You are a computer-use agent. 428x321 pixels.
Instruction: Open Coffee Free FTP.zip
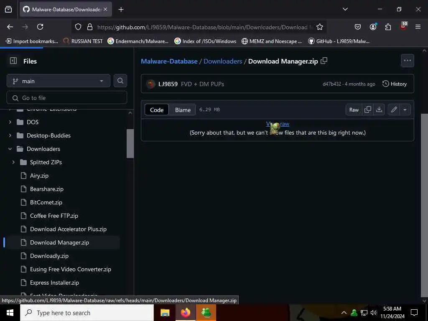(x=54, y=216)
